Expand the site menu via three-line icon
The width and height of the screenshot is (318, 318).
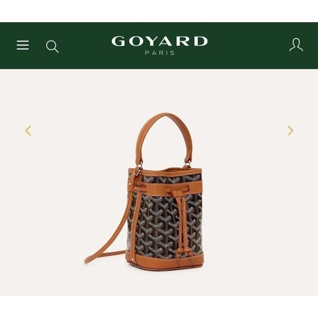point(23,45)
